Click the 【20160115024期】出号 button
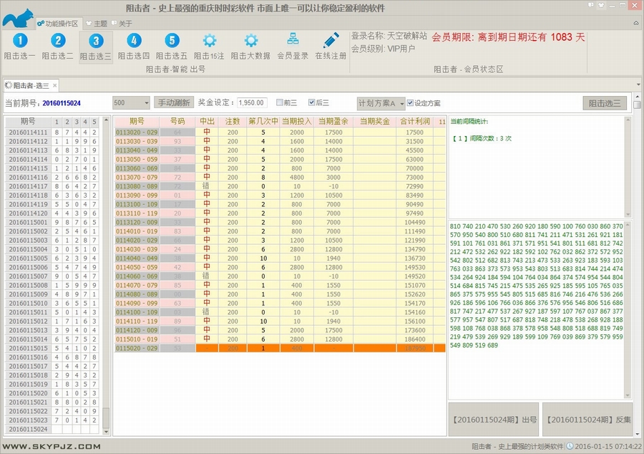This screenshot has width=644, height=454. pyautogui.click(x=493, y=420)
